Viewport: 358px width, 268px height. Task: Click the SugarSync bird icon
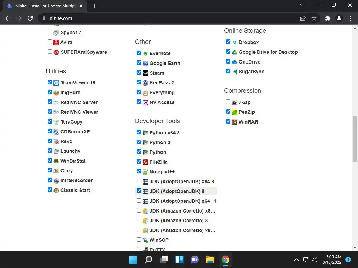pyautogui.click(x=235, y=72)
